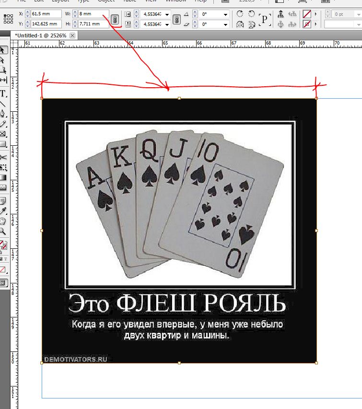The height and width of the screenshot is (409, 362).
Task: Select the Type tool
Action: click(2, 93)
